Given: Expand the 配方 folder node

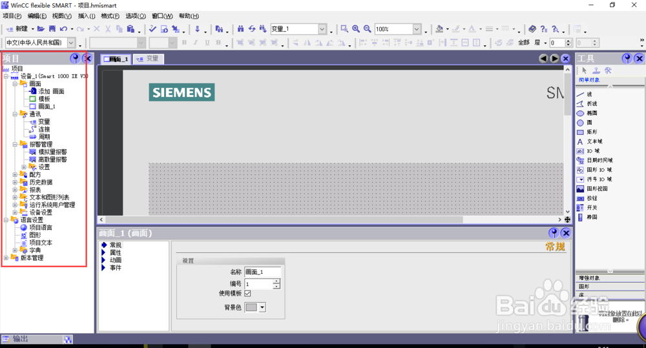Looking at the screenshot, I should click(x=15, y=174).
